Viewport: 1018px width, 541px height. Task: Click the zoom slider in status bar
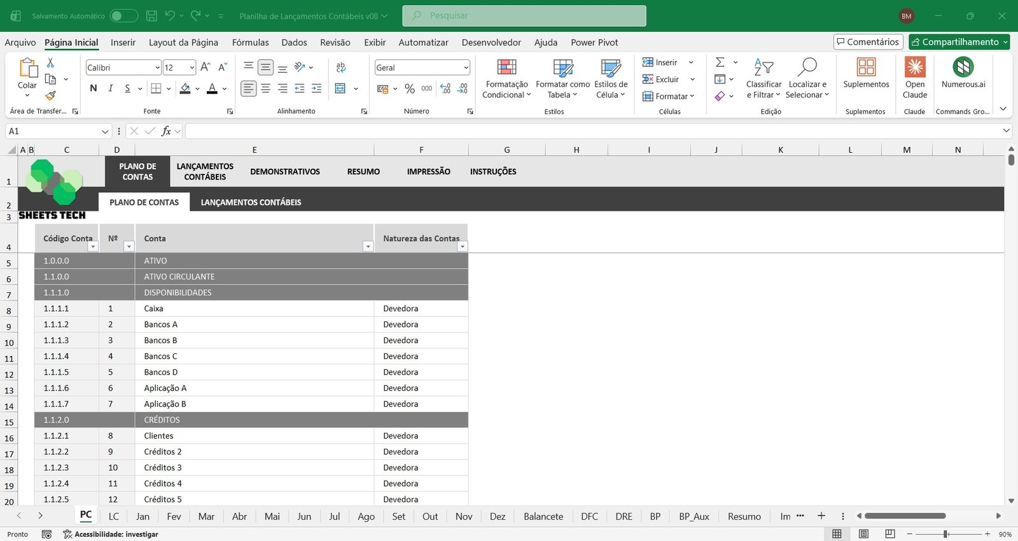(x=946, y=534)
